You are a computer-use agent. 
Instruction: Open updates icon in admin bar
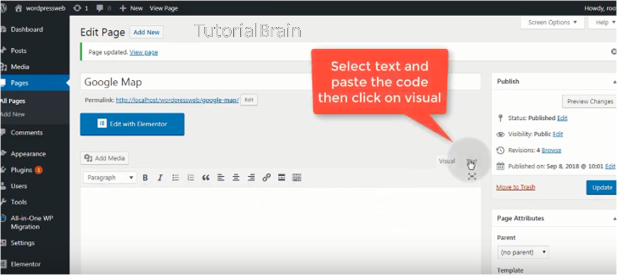80,8
